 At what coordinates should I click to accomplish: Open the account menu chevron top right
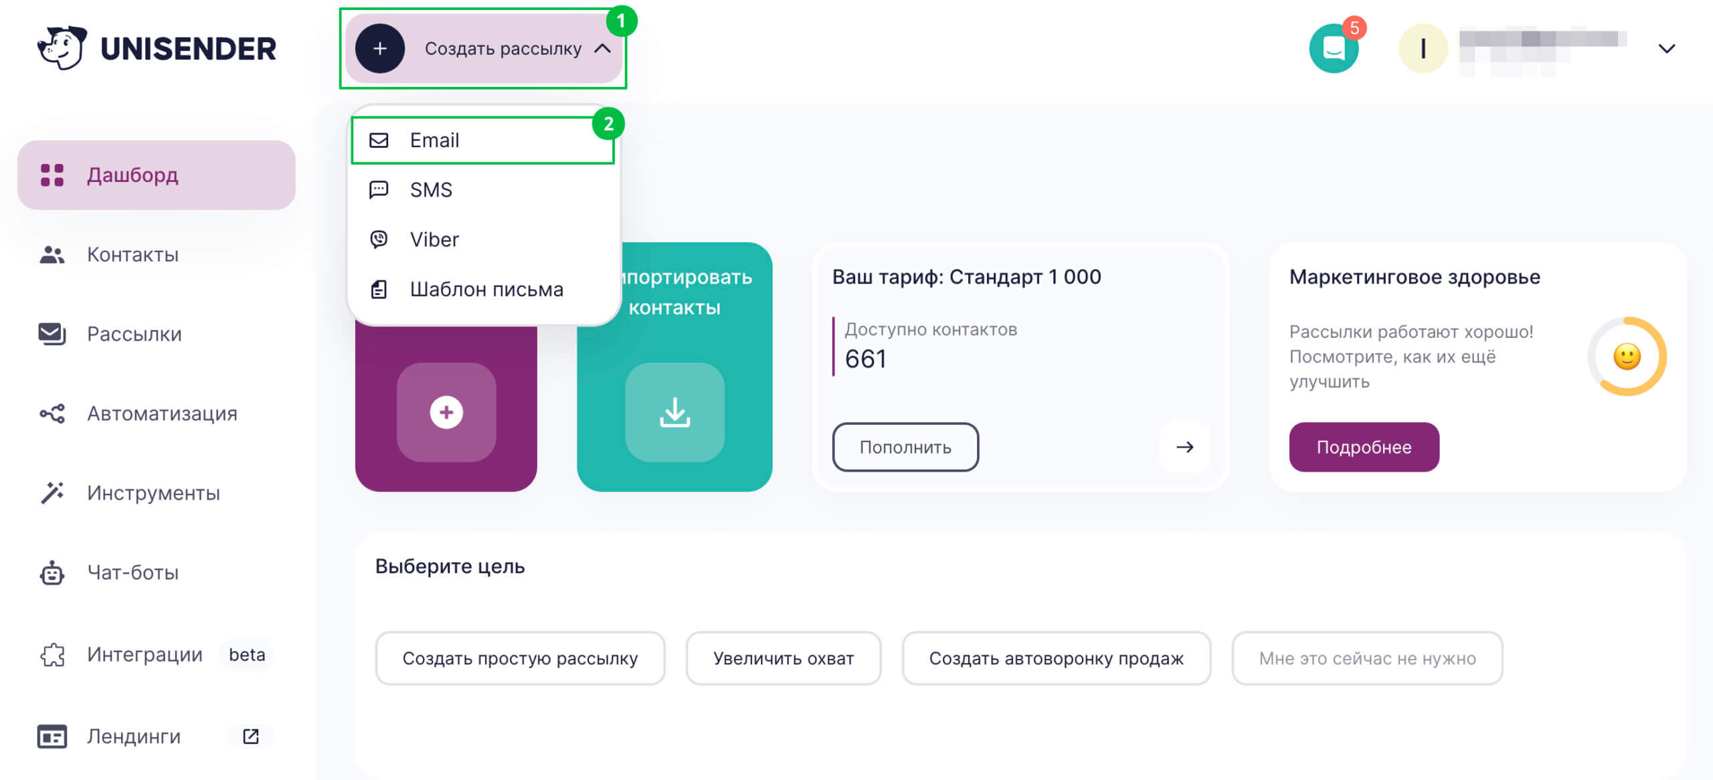(x=1667, y=47)
